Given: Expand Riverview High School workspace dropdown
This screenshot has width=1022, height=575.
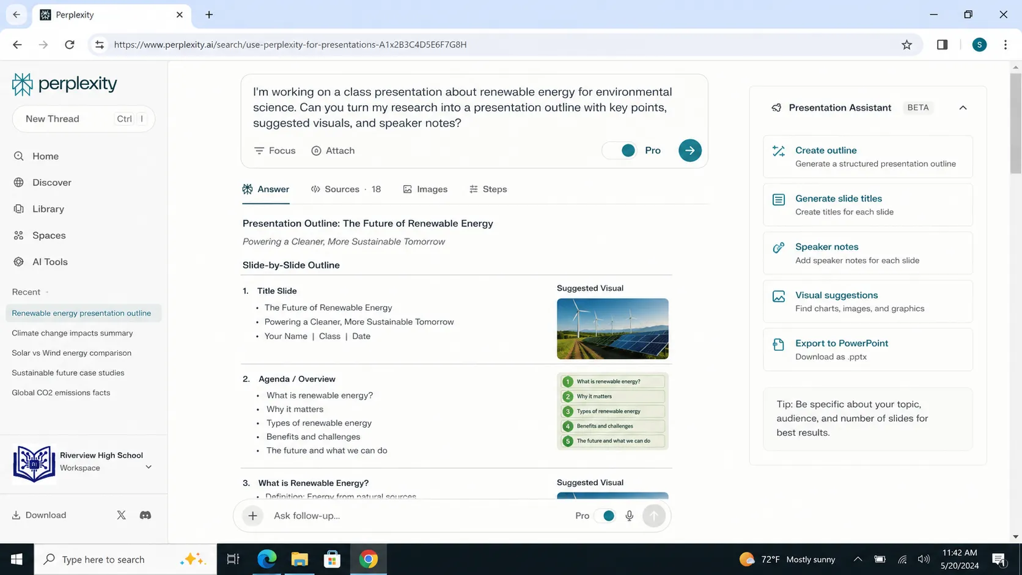Looking at the screenshot, I should pyautogui.click(x=148, y=467).
